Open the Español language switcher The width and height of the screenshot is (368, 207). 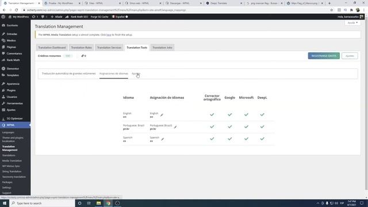tap(120, 17)
